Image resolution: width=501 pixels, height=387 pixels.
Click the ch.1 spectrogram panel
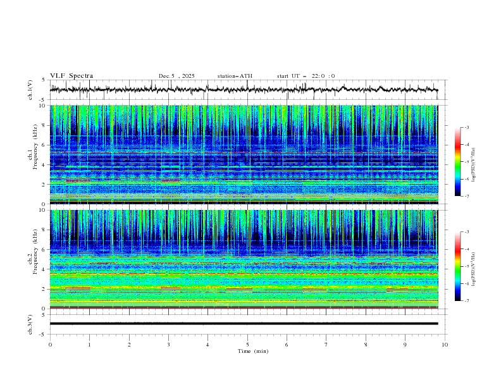(244, 154)
